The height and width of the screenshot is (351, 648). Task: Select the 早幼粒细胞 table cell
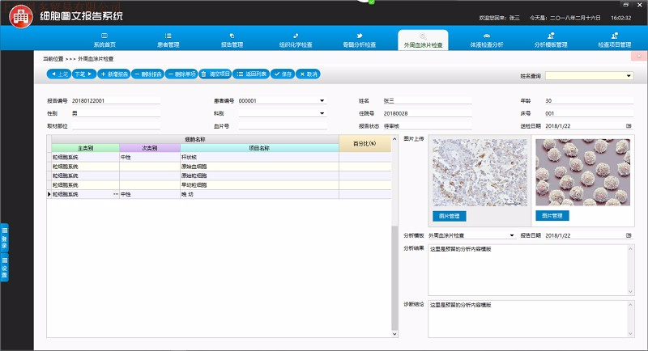click(259, 185)
